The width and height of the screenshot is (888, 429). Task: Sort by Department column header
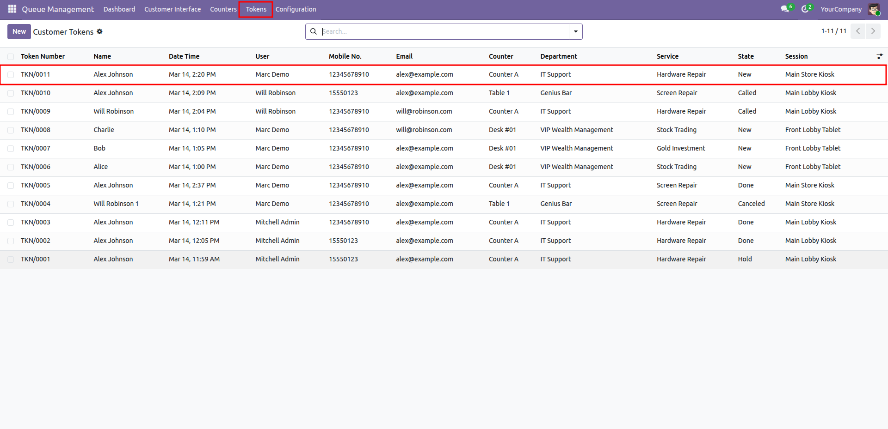tap(559, 56)
